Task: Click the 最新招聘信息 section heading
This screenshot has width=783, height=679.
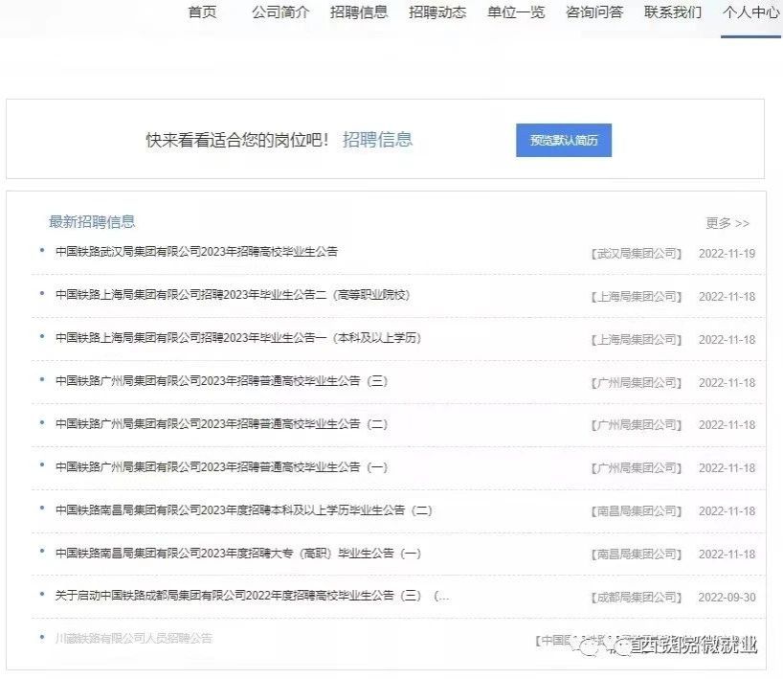Action: 92,221
